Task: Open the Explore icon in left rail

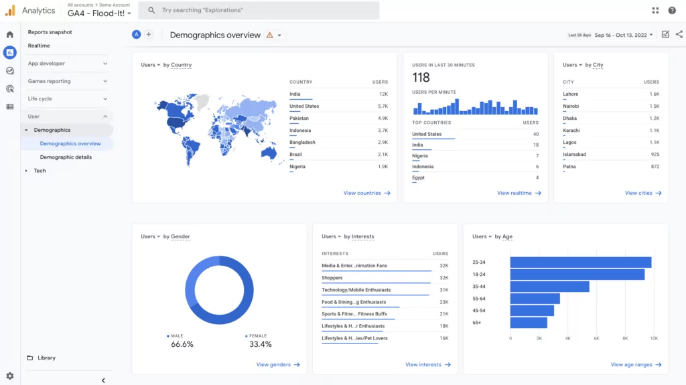Action: click(x=9, y=70)
